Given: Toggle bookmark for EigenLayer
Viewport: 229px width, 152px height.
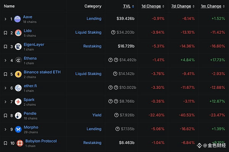Looking at the screenshot, I should pyautogui.click(x=5, y=46).
